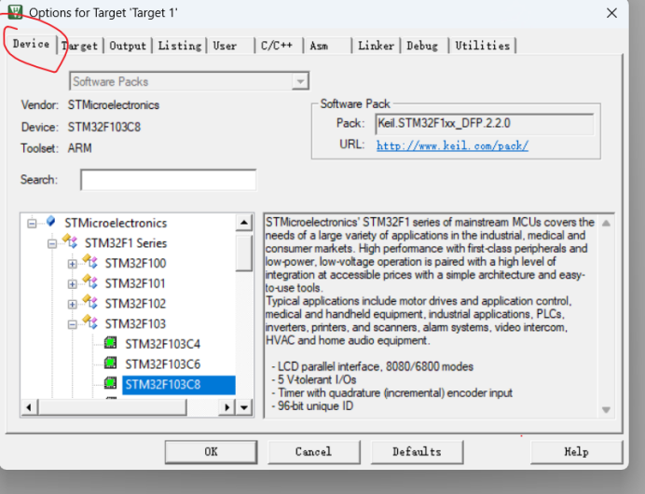Click the Keil uVision title bar icon

click(15, 11)
